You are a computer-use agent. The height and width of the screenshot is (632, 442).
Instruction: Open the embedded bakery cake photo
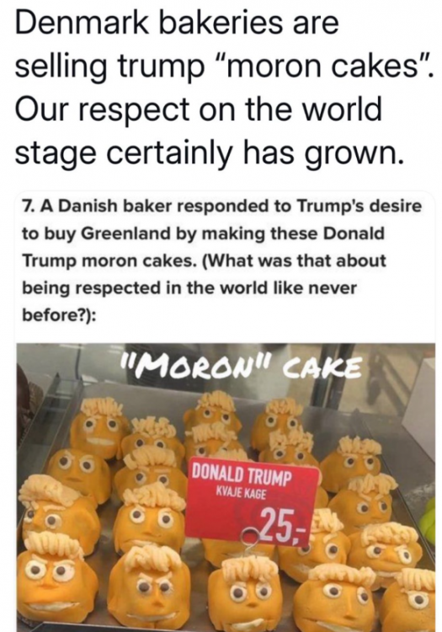[x=226, y=487]
